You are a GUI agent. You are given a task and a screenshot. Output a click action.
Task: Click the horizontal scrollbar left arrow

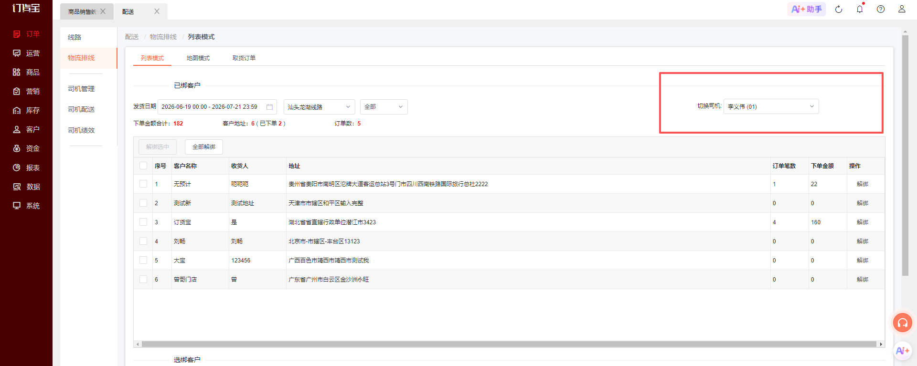(x=138, y=344)
